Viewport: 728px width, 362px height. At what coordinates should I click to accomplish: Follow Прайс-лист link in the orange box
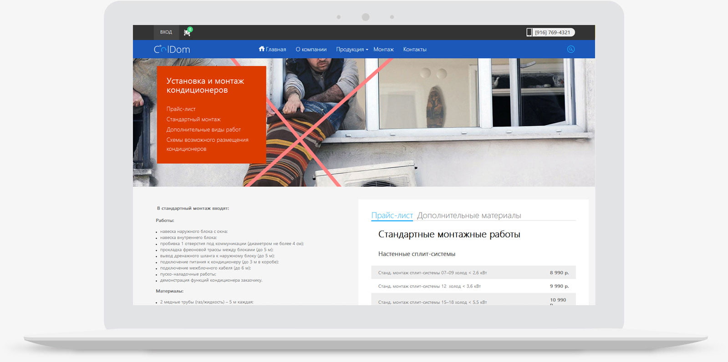(181, 109)
